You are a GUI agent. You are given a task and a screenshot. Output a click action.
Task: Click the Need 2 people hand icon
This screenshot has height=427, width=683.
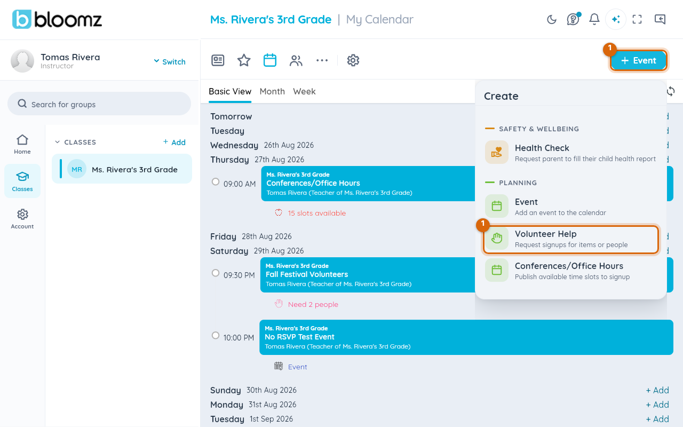click(x=279, y=304)
